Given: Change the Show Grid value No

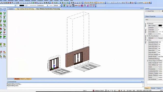Looking at the screenshot, I should click(160, 50).
